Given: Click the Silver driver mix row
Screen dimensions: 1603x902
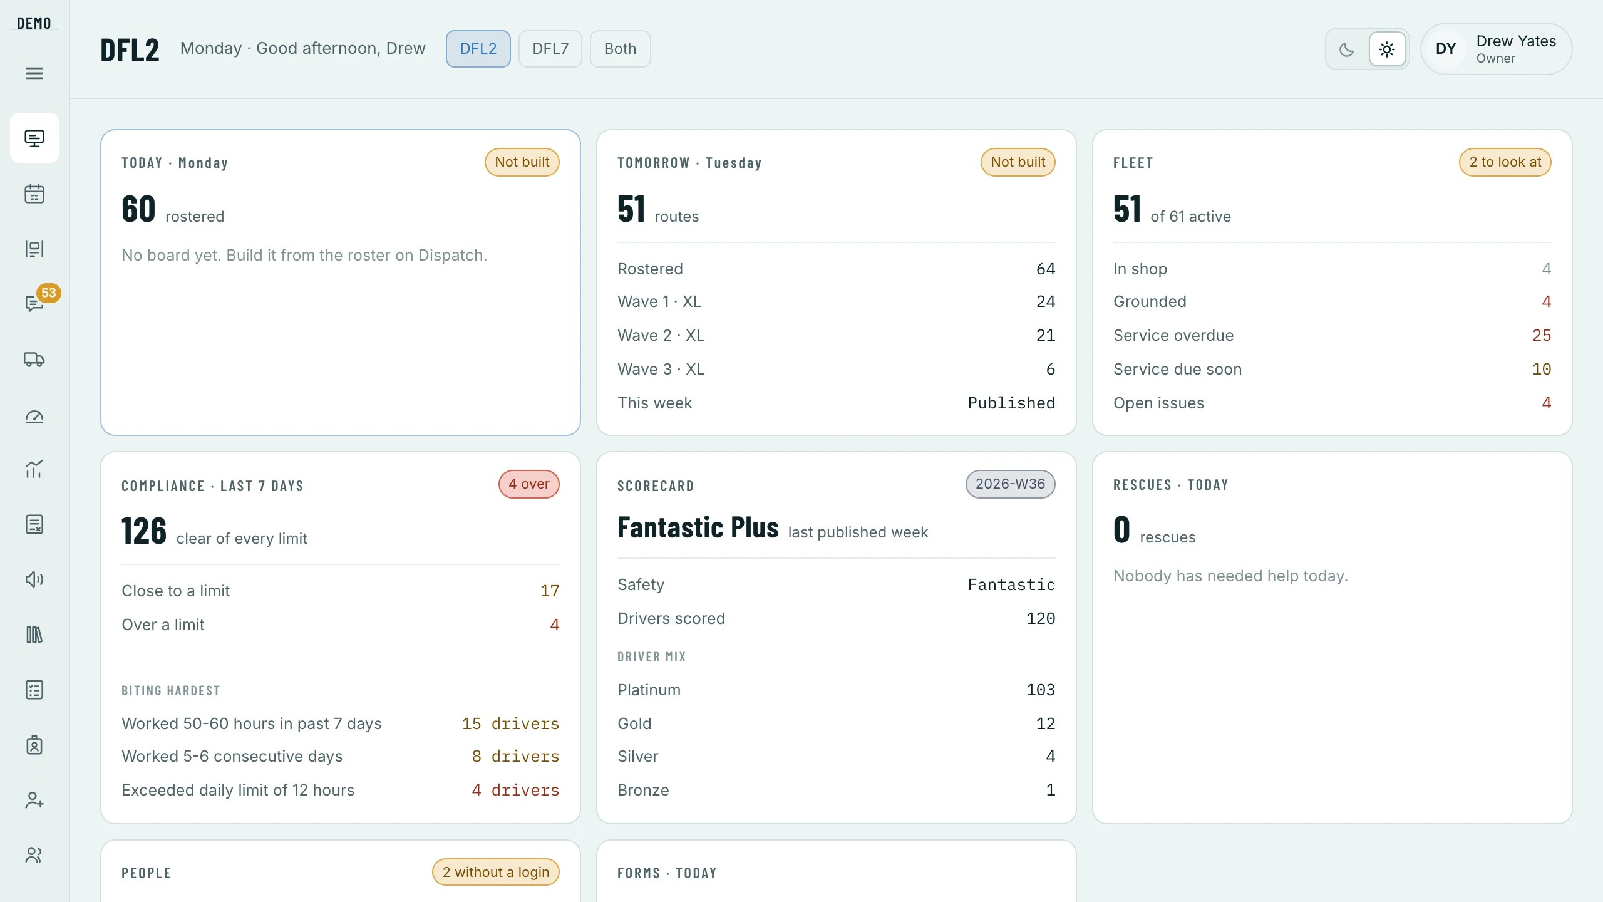Looking at the screenshot, I should [x=837, y=756].
